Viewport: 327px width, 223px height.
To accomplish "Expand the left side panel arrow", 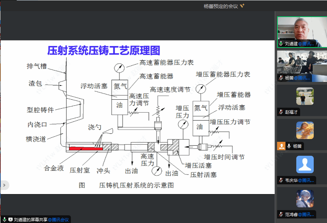I will point(4,185).
